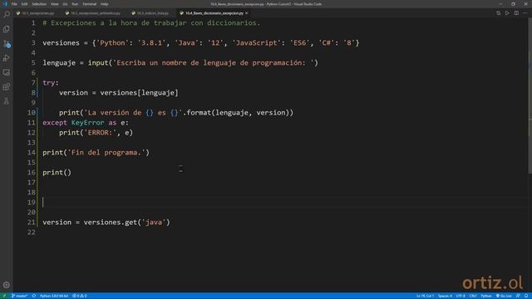
Task: Click 'versiones.get' on line 21
Action: click(111, 223)
